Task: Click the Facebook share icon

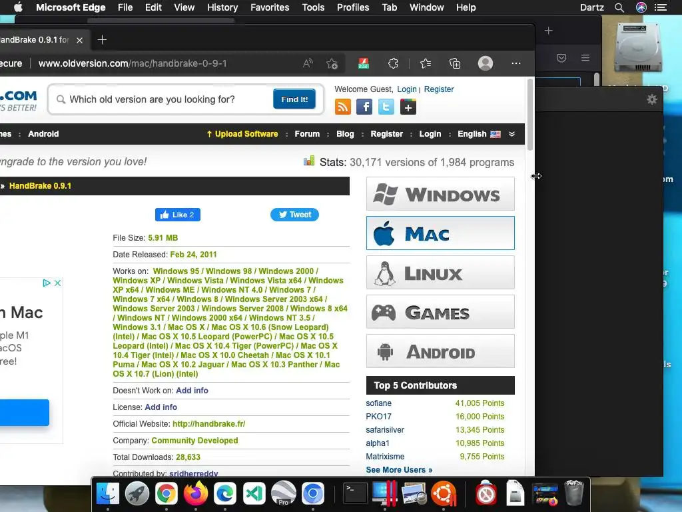Action: (x=364, y=107)
